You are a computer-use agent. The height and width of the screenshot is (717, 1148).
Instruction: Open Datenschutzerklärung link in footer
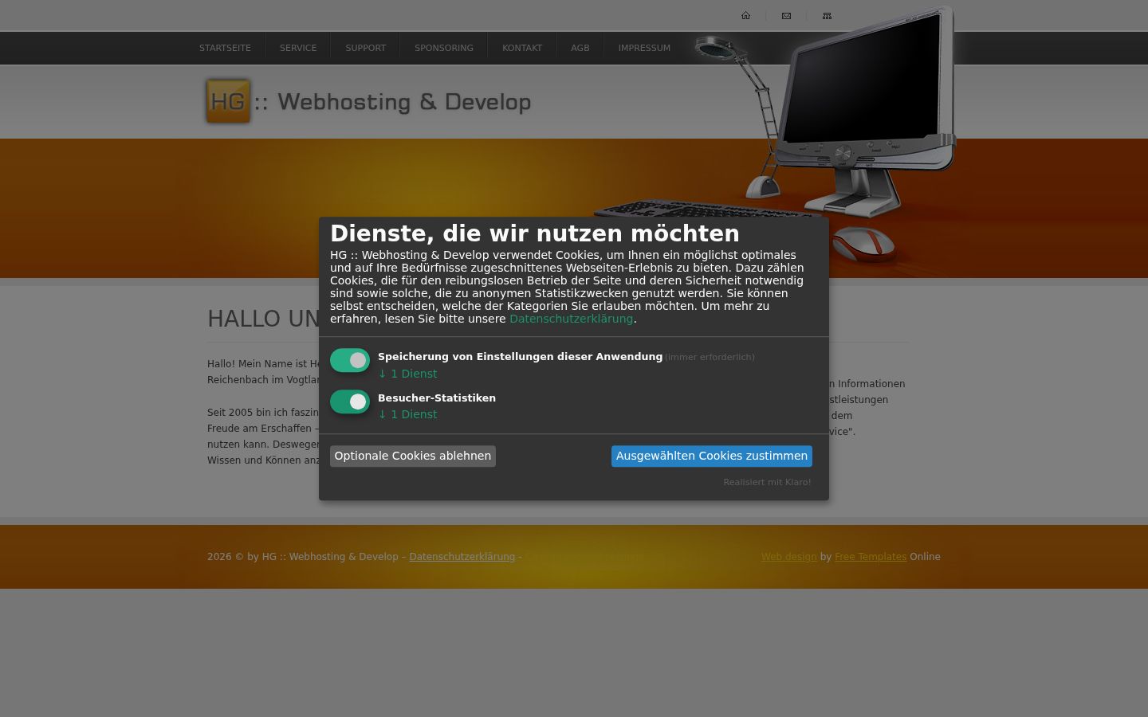click(x=462, y=557)
